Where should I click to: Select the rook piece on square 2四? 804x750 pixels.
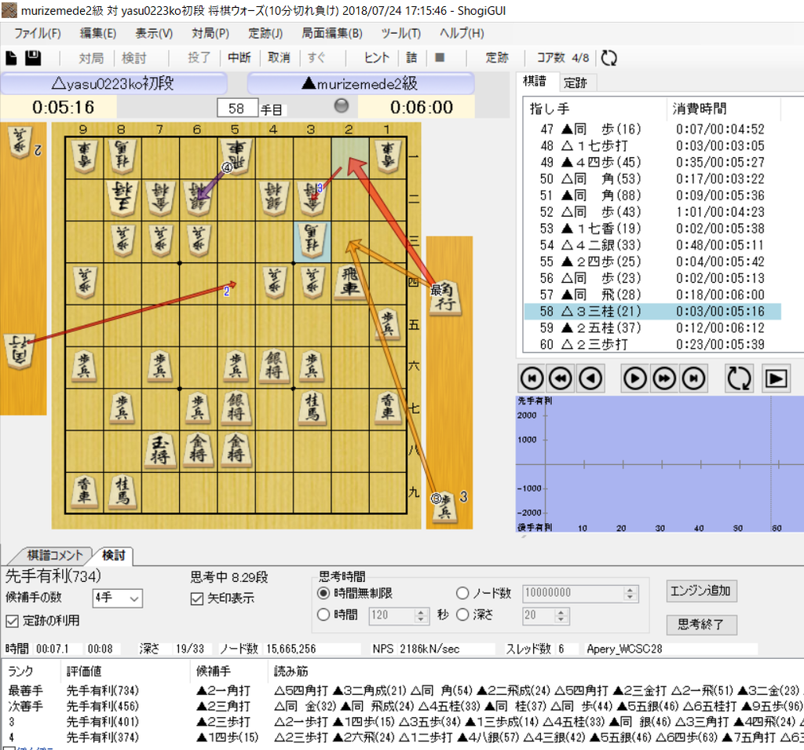(x=350, y=283)
